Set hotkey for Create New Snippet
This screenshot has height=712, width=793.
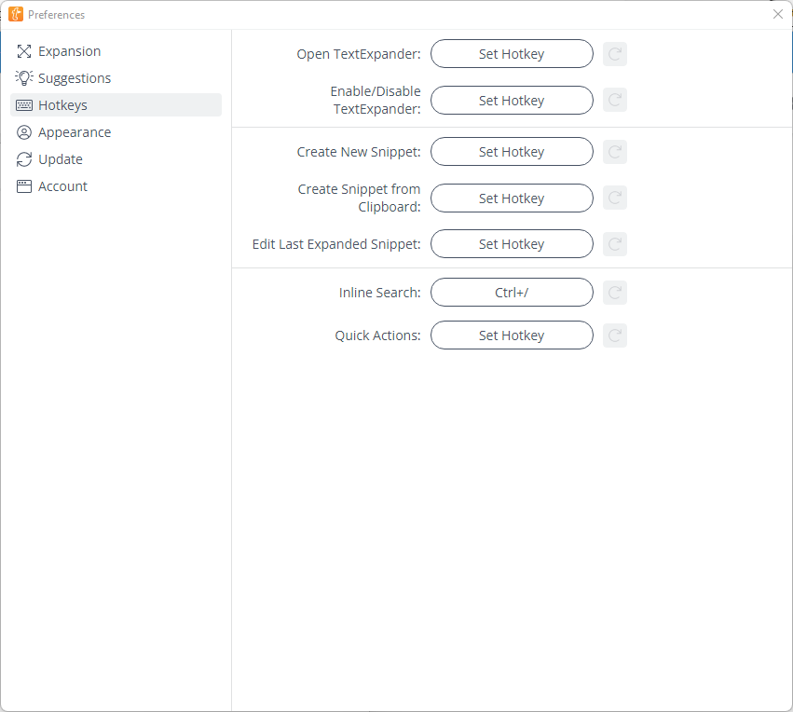click(512, 152)
